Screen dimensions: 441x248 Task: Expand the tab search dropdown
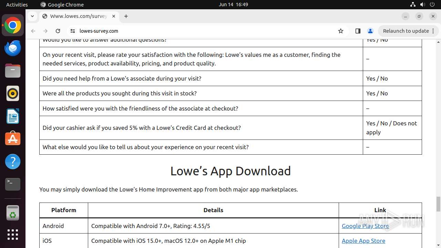tap(32, 16)
